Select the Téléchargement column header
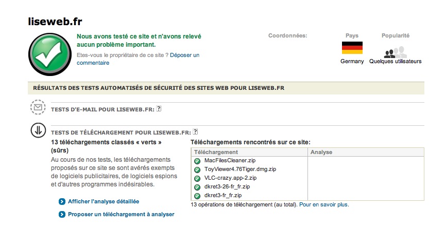 [x=216, y=152]
